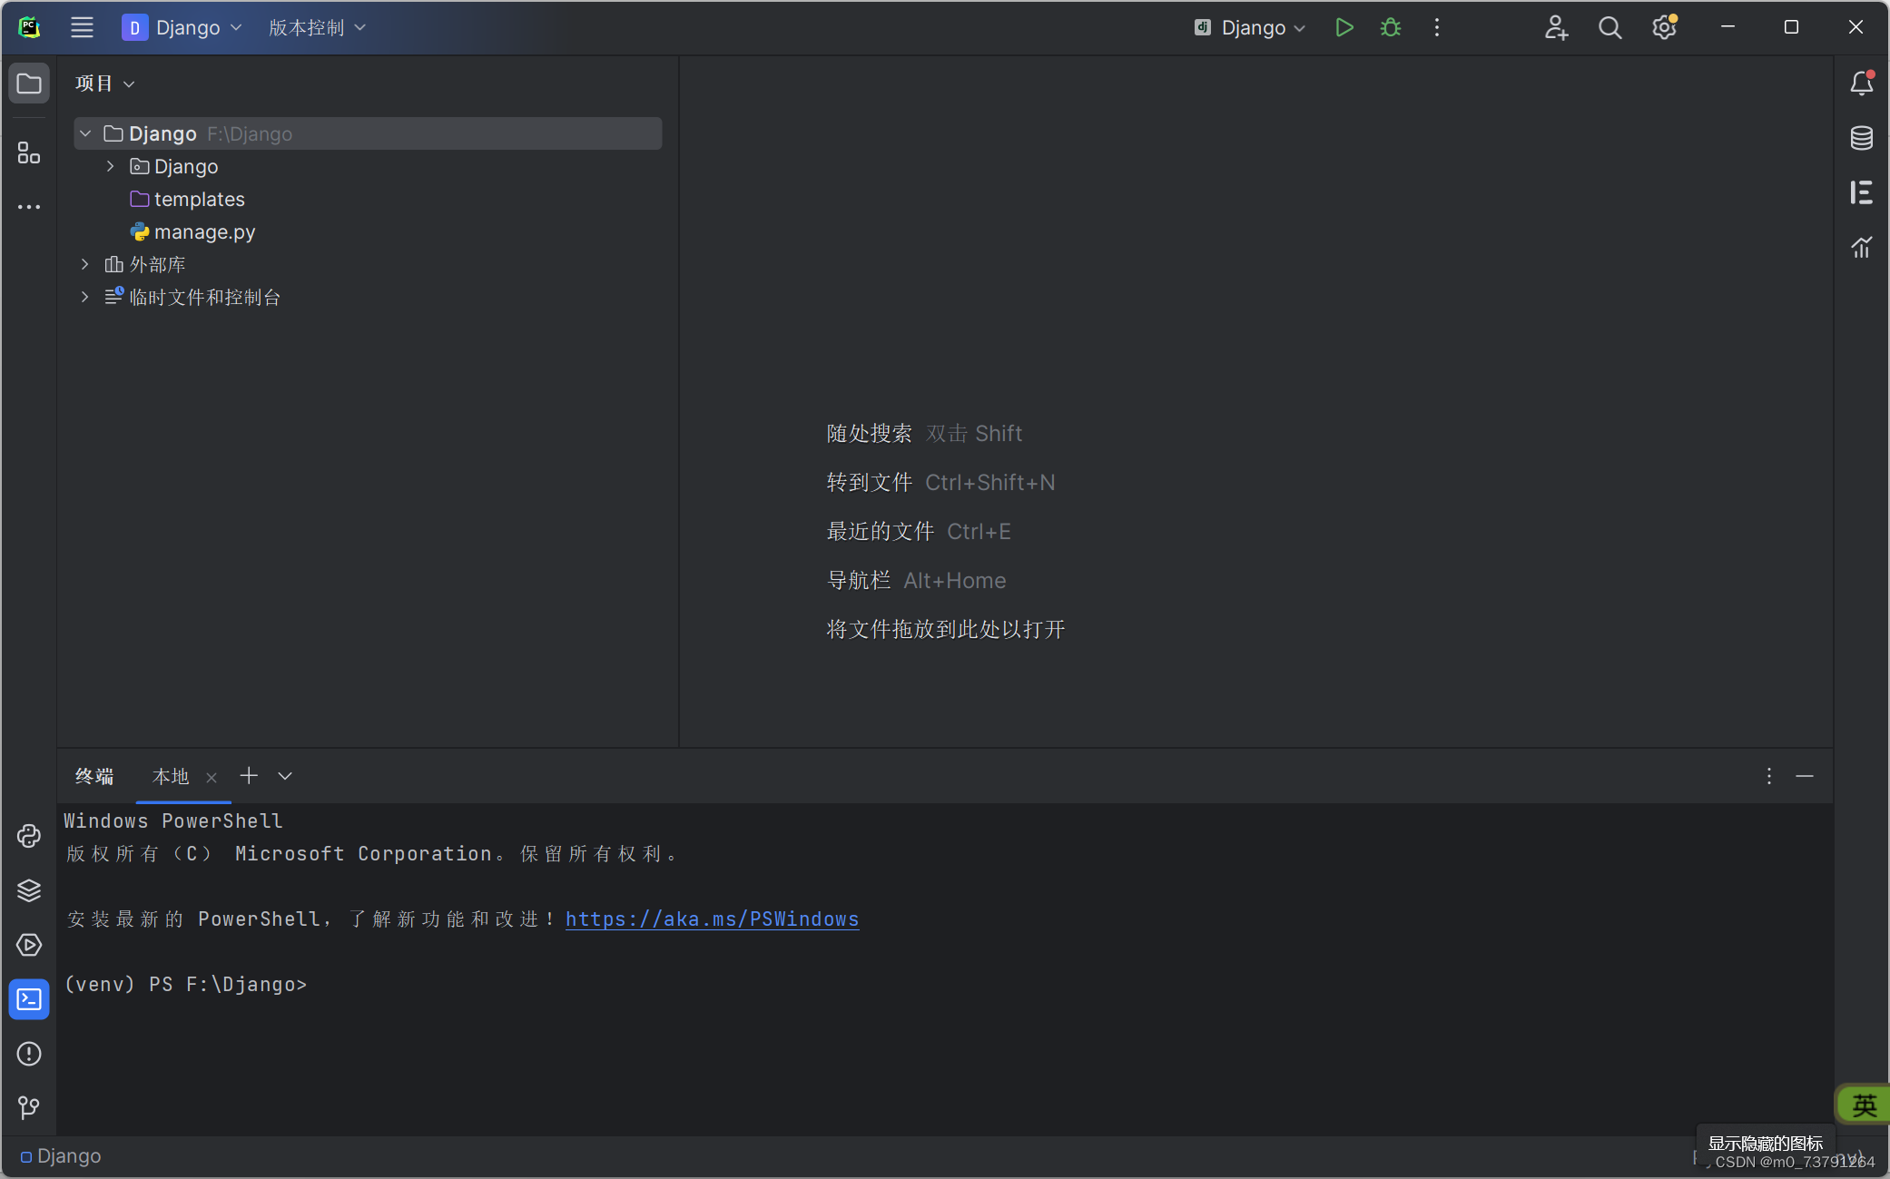Open the hamburger main menu
This screenshot has height=1179, width=1890.
82,27
